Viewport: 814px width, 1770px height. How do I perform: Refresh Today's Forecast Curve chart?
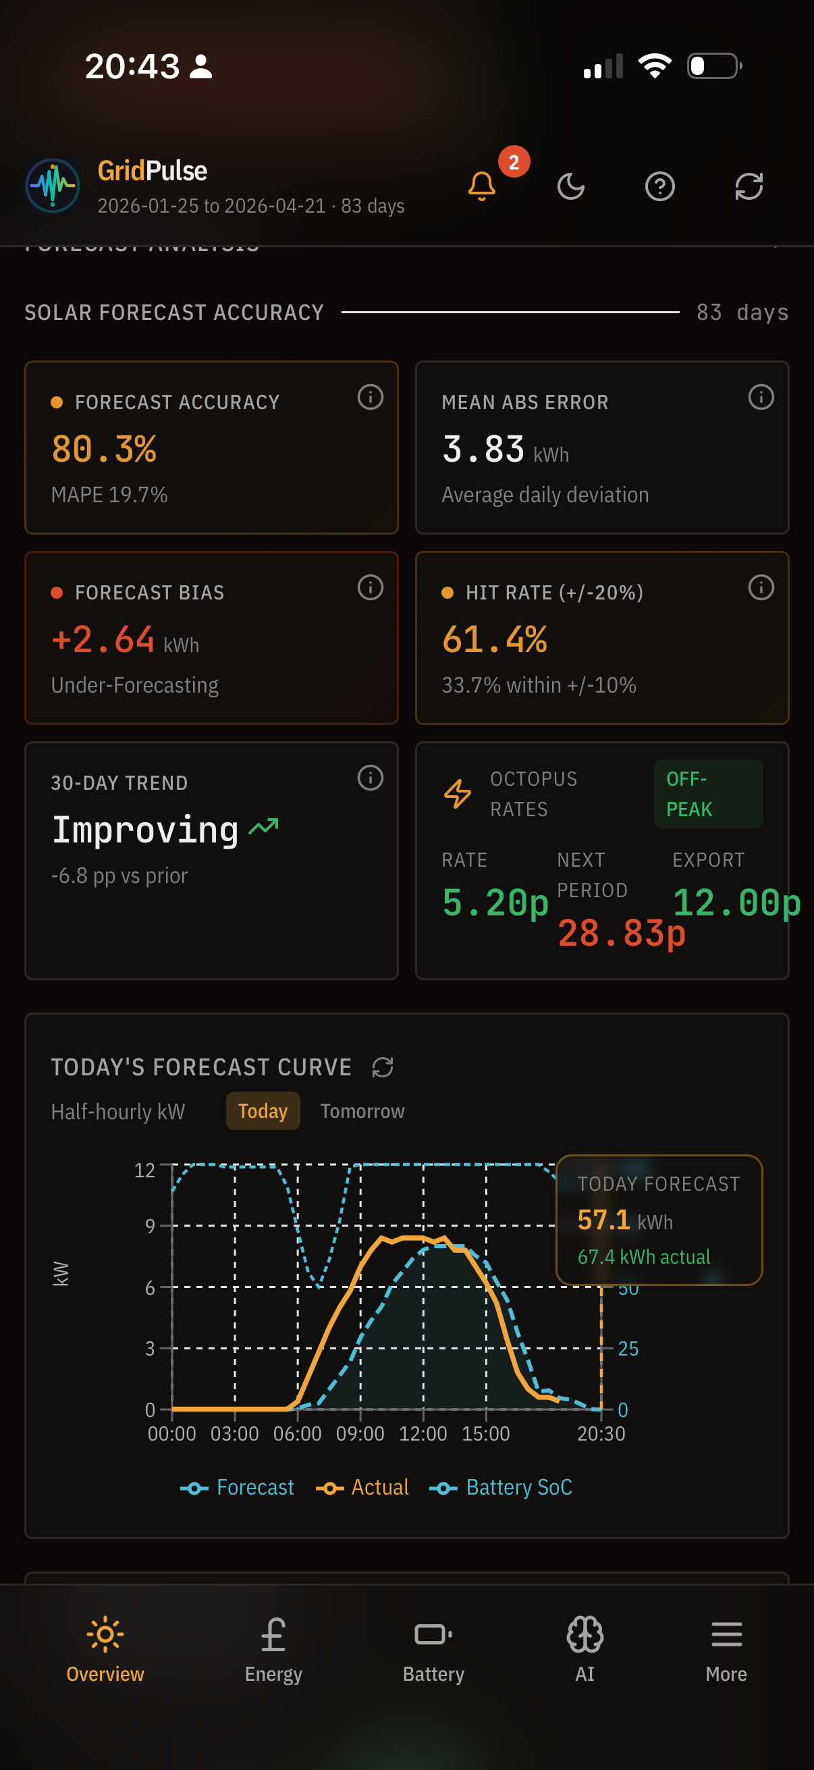click(383, 1067)
